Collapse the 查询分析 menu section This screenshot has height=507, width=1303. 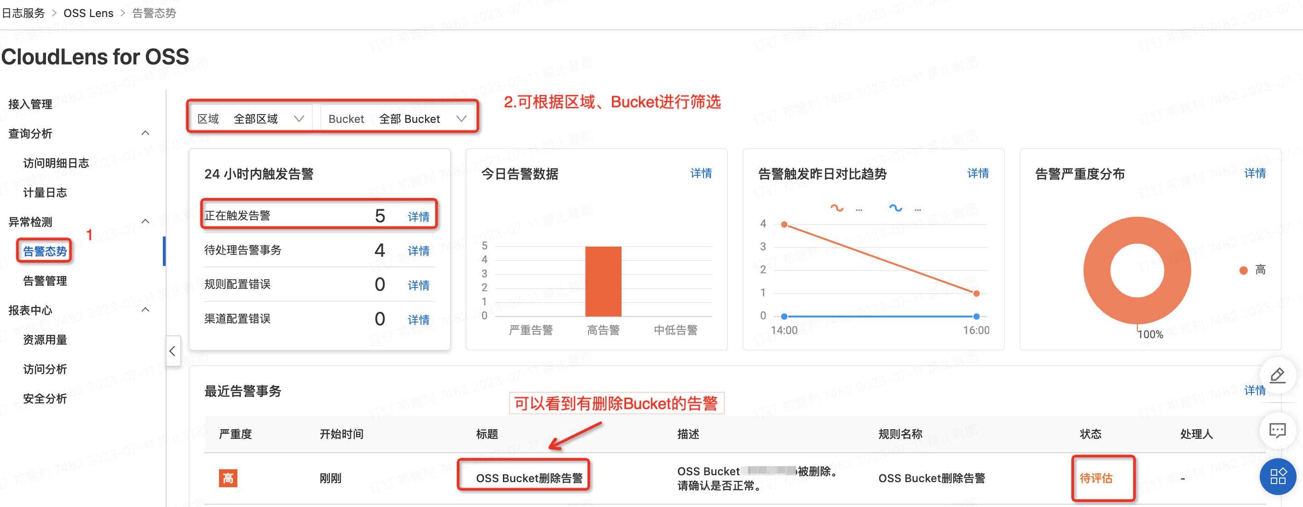[x=145, y=133]
